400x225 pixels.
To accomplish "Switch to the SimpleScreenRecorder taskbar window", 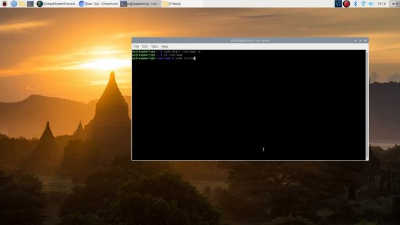I will tap(56, 4).
